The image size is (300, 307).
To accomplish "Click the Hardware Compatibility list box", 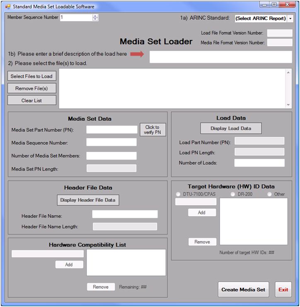I will 126,263.
